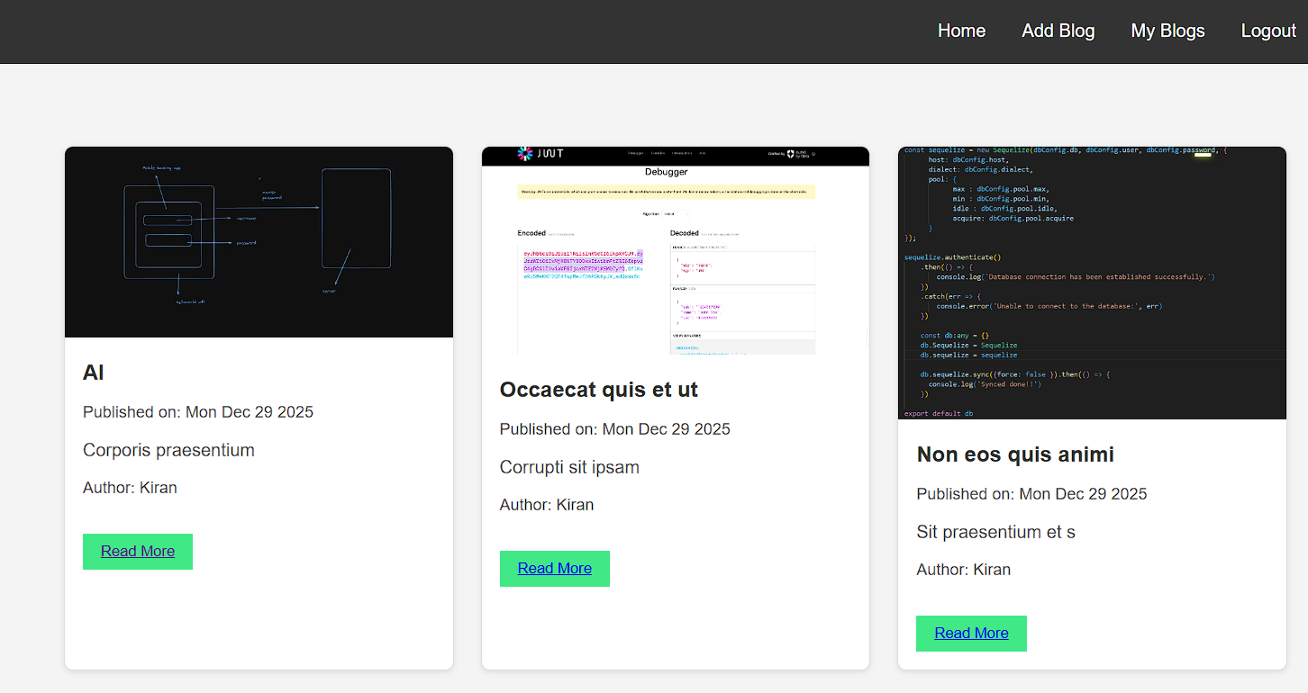
Task: Click Author: Kiran under Corrupti sit ipsam
Action: coord(547,505)
